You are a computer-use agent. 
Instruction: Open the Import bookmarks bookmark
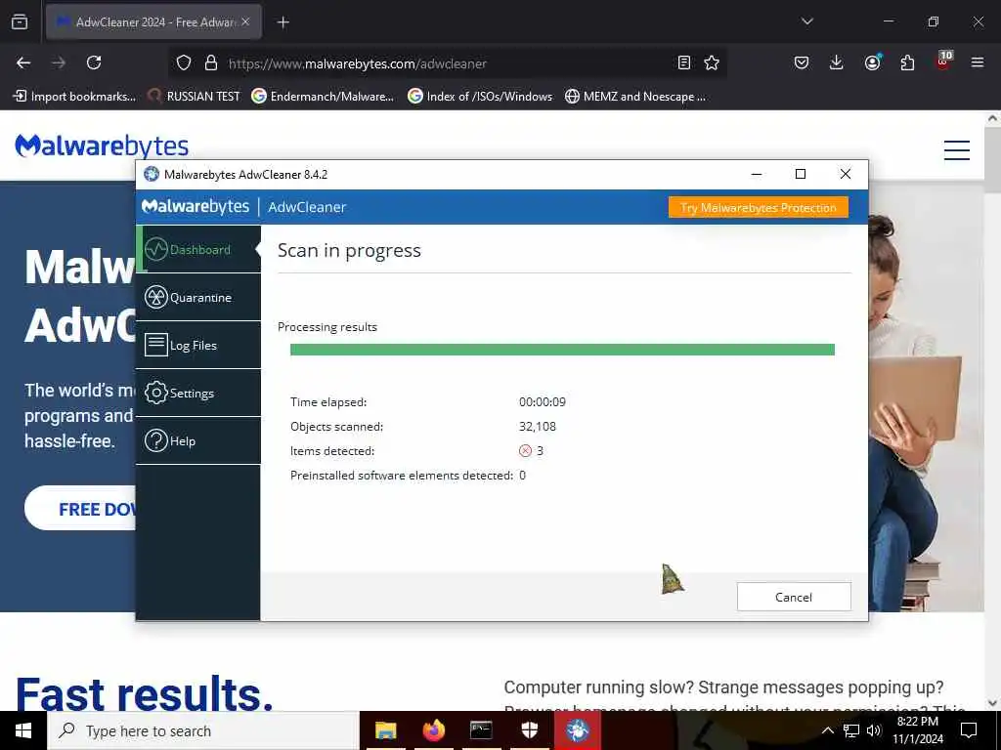tap(74, 97)
